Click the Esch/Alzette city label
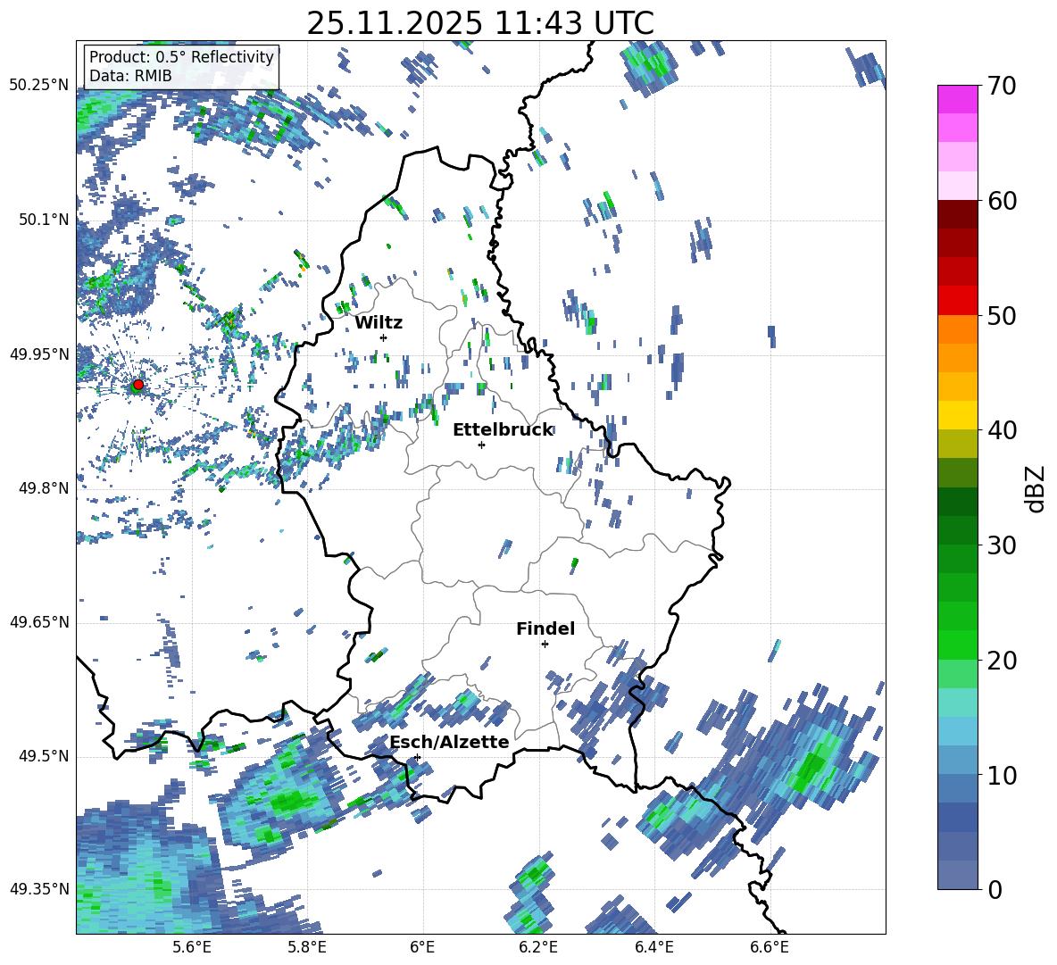Screen dimensions: 1057x965 [x=449, y=743]
